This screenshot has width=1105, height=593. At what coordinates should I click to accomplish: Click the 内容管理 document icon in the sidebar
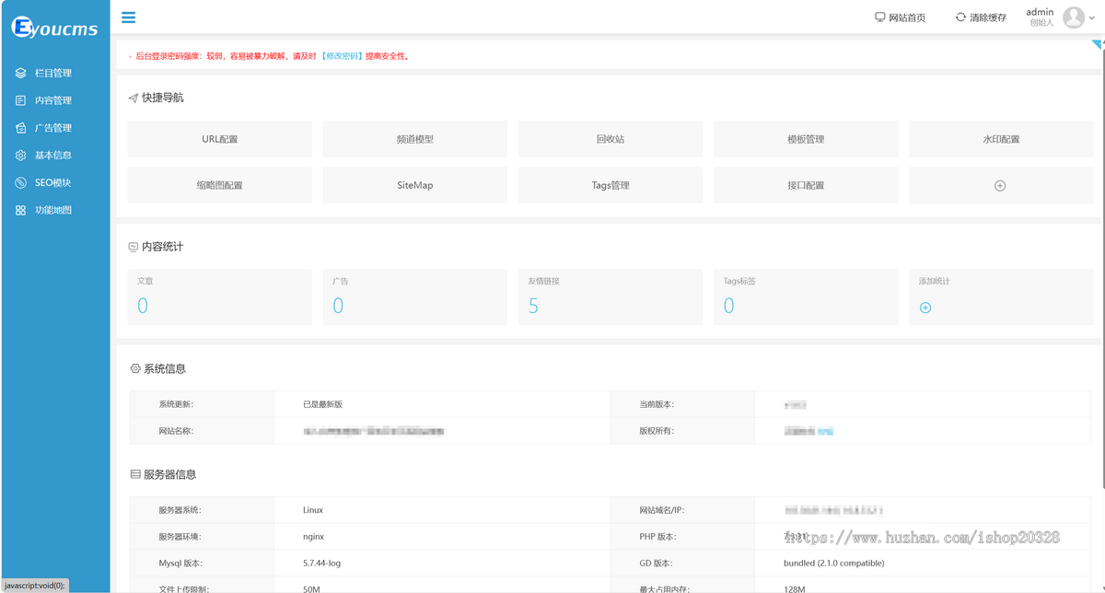(x=20, y=100)
